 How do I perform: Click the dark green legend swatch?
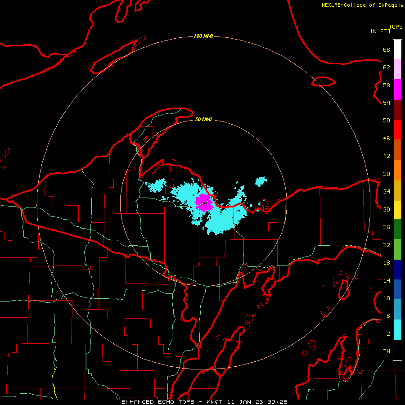coord(397,229)
